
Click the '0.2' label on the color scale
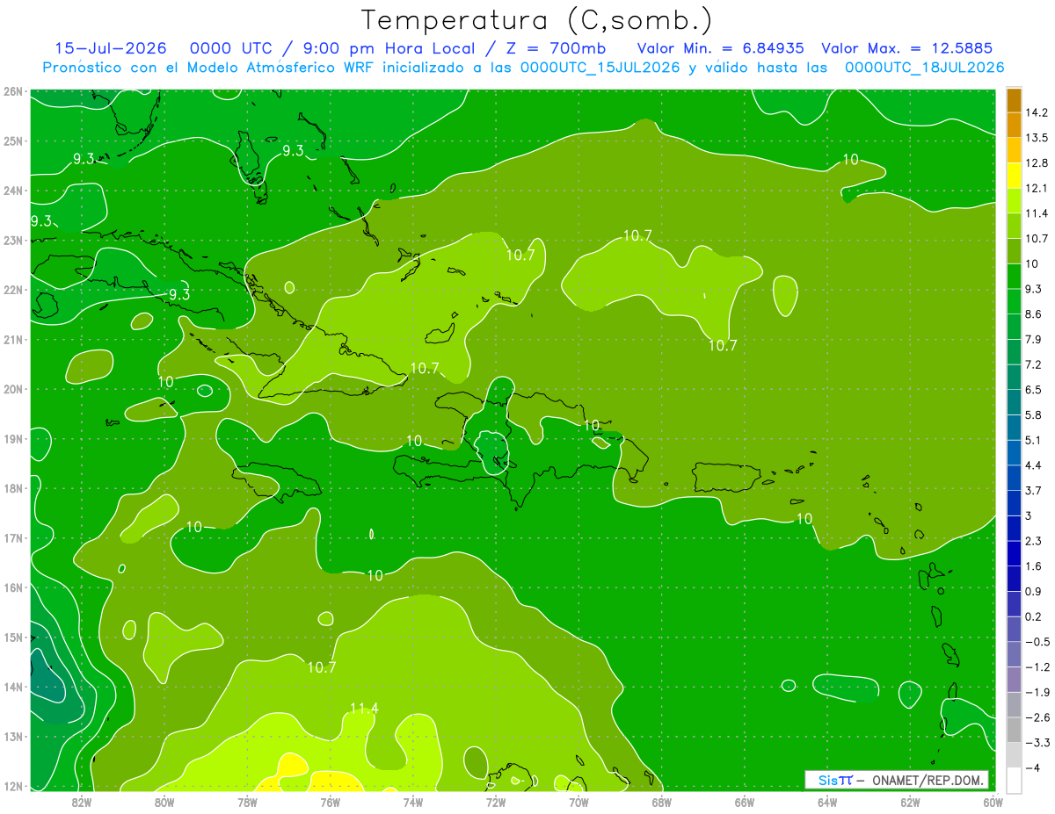coord(1034,616)
